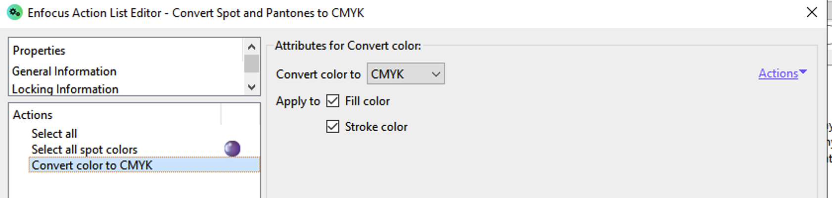Click the Actions link on the right
Screen dimensions: 832x198
point(778,73)
